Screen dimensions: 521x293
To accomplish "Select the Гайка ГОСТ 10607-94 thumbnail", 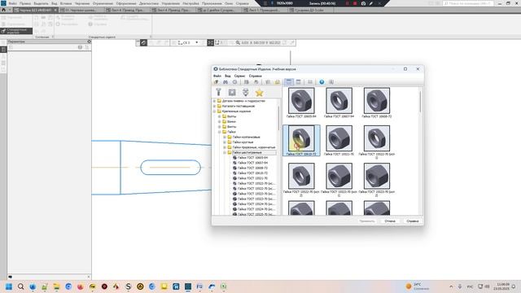I will [339, 103].
